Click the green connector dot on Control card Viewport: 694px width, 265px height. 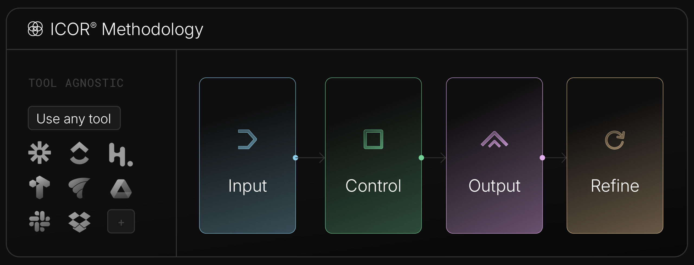pos(421,158)
